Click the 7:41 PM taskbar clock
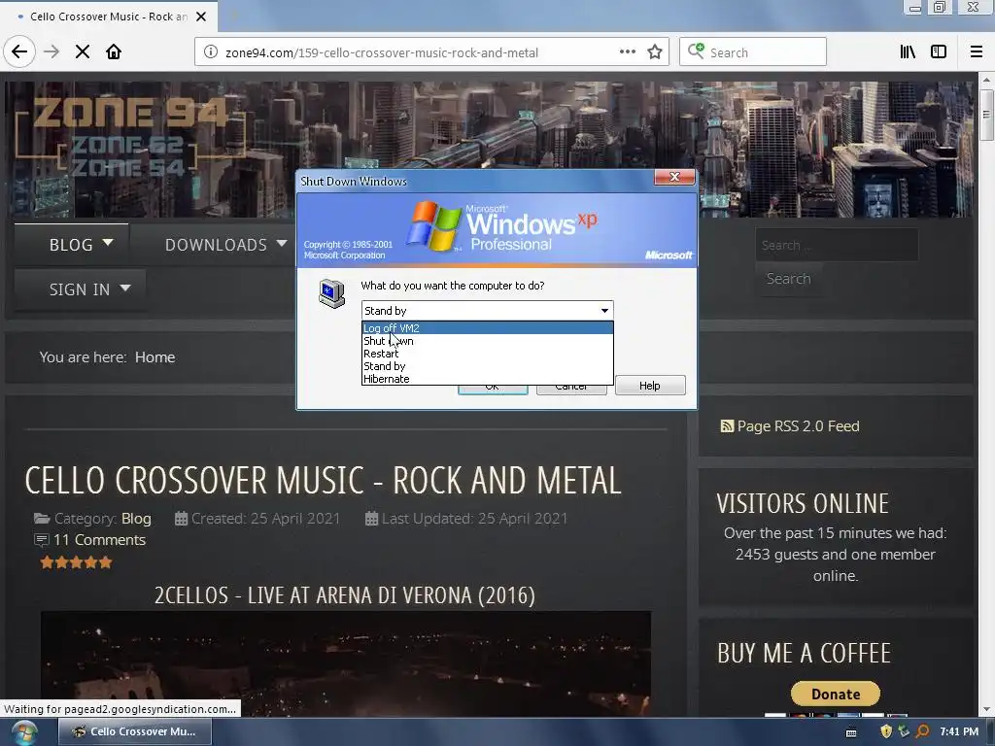The height and width of the screenshot is (746, 995). pyautogui.click(x=959, y=732)
